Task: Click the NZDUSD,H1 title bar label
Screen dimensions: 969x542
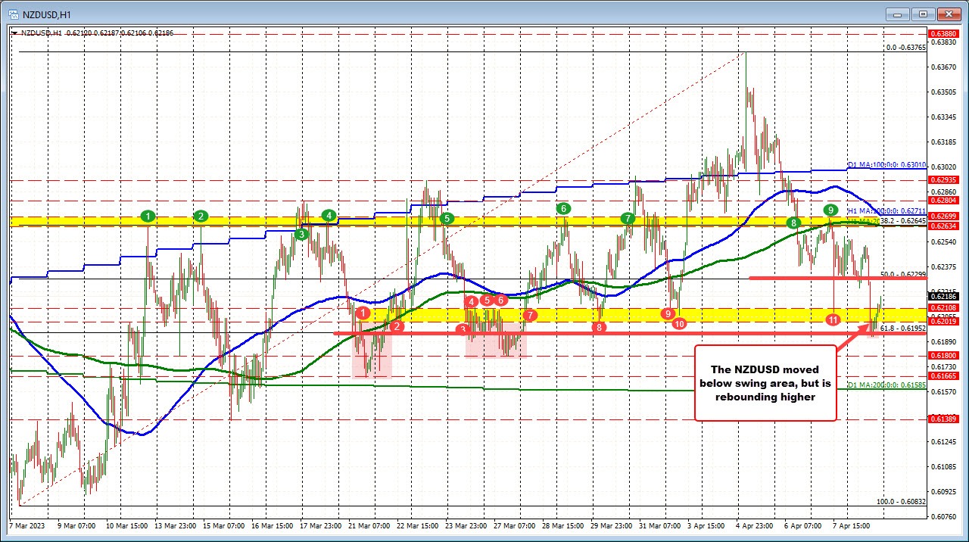Action: 45,14
